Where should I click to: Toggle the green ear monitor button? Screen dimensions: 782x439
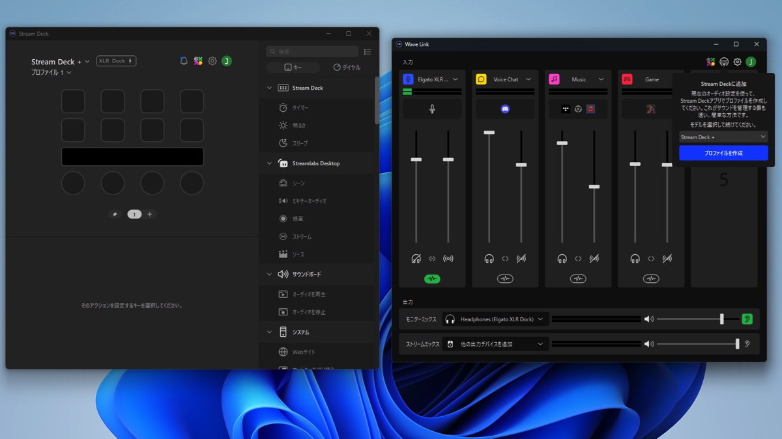pos(747,319)
